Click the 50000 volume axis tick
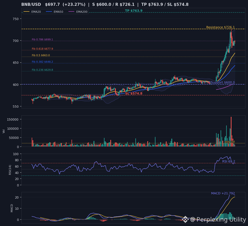 pyautogui.click(x=14, y=138)
